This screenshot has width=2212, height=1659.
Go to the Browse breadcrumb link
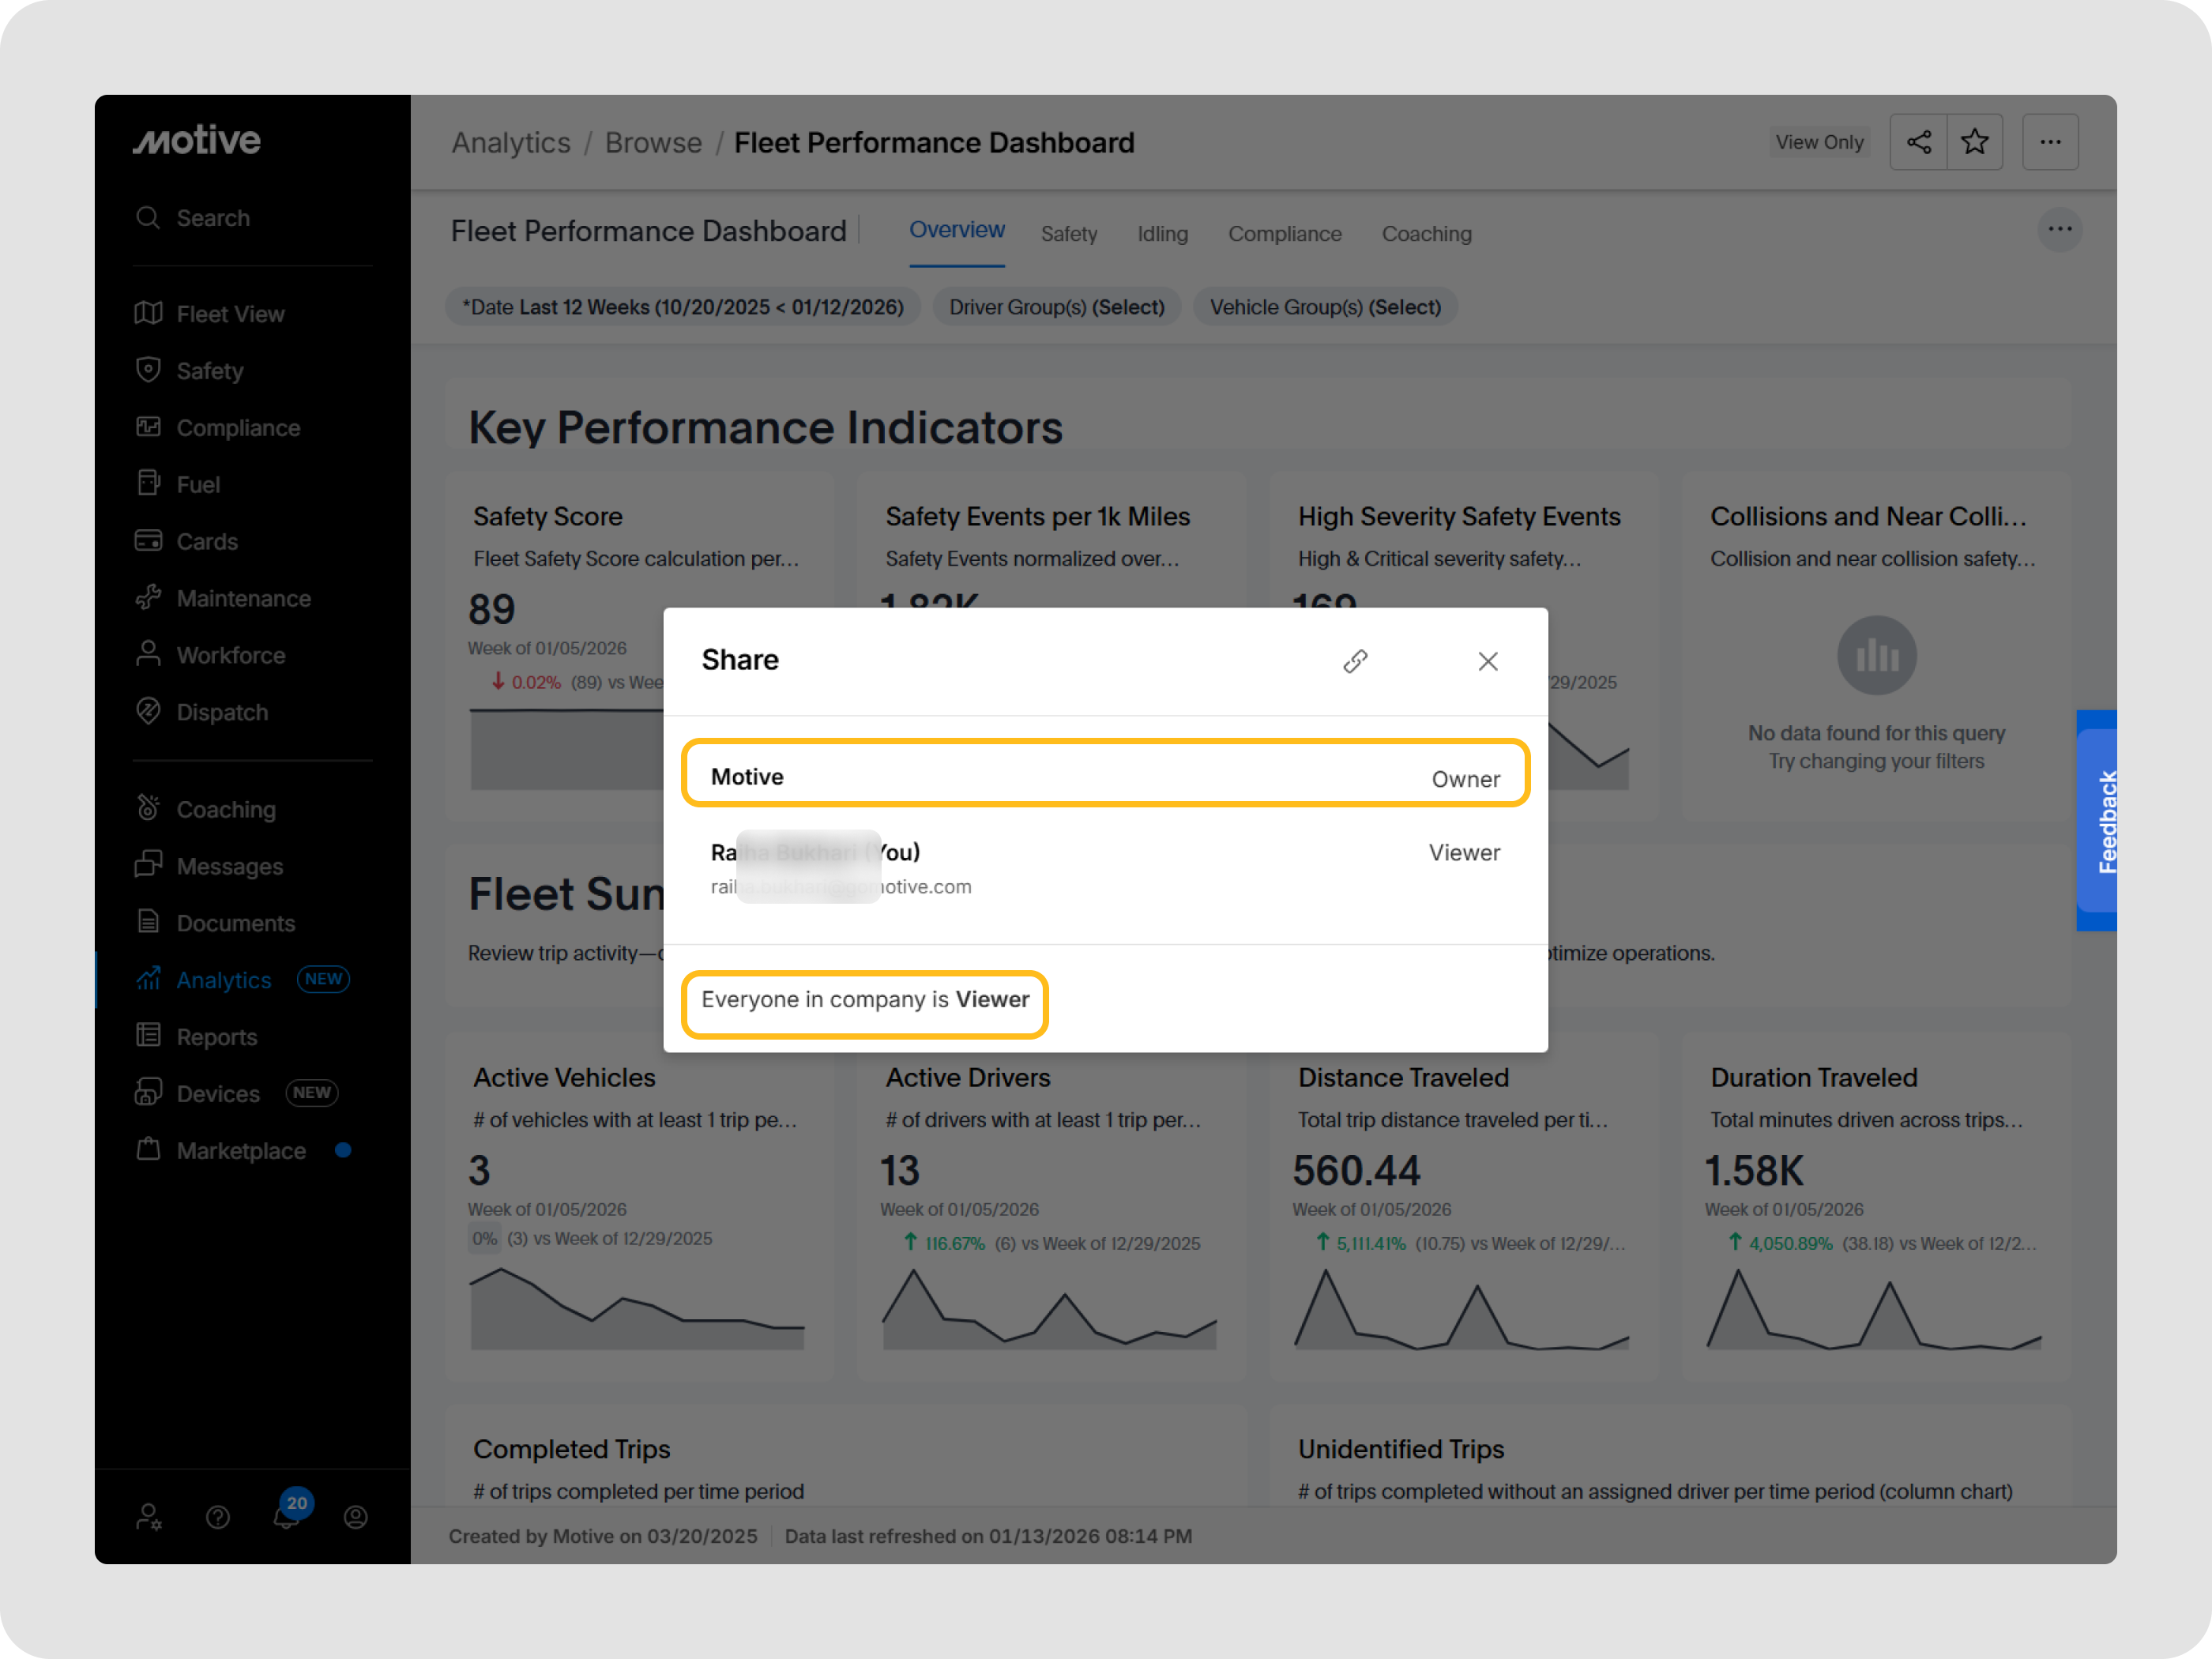coord(653,142)
